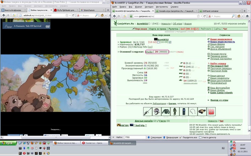Open 'Банк Ganja Islands' link

(221, 93)
